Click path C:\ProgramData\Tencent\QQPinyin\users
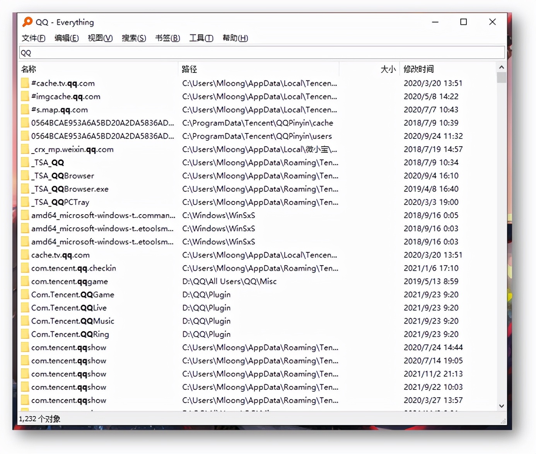This screenshot has width=536, height=454. tap(257, 136)
